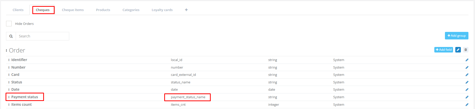475x109 pixels.
Task: Grab drag handle beside Order group
Action: [7, 50]
